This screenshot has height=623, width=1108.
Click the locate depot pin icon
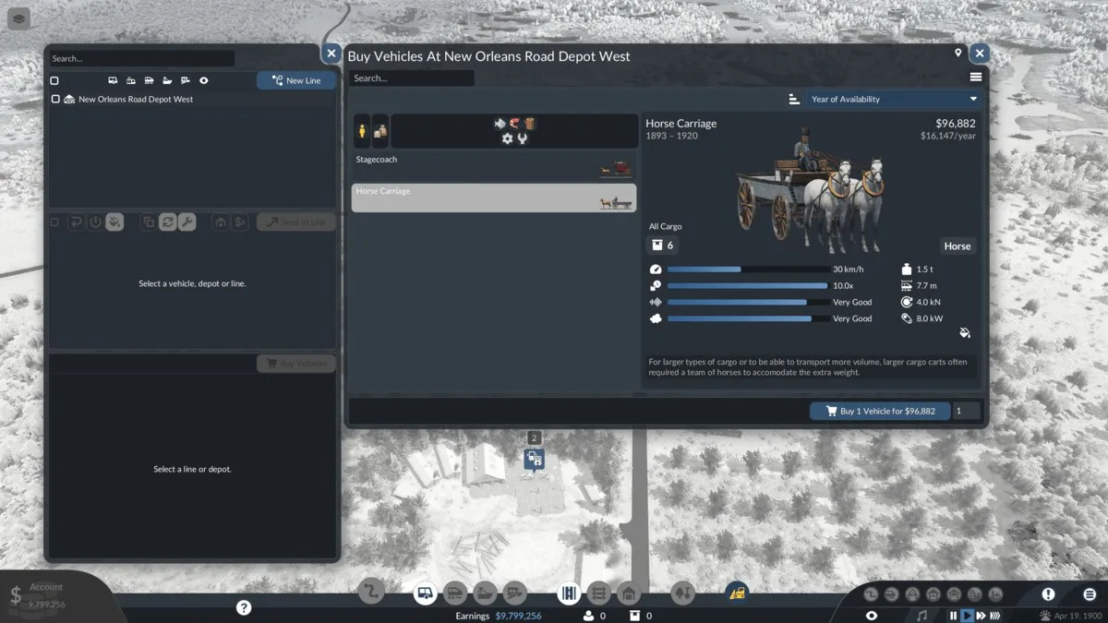point(958,53)
